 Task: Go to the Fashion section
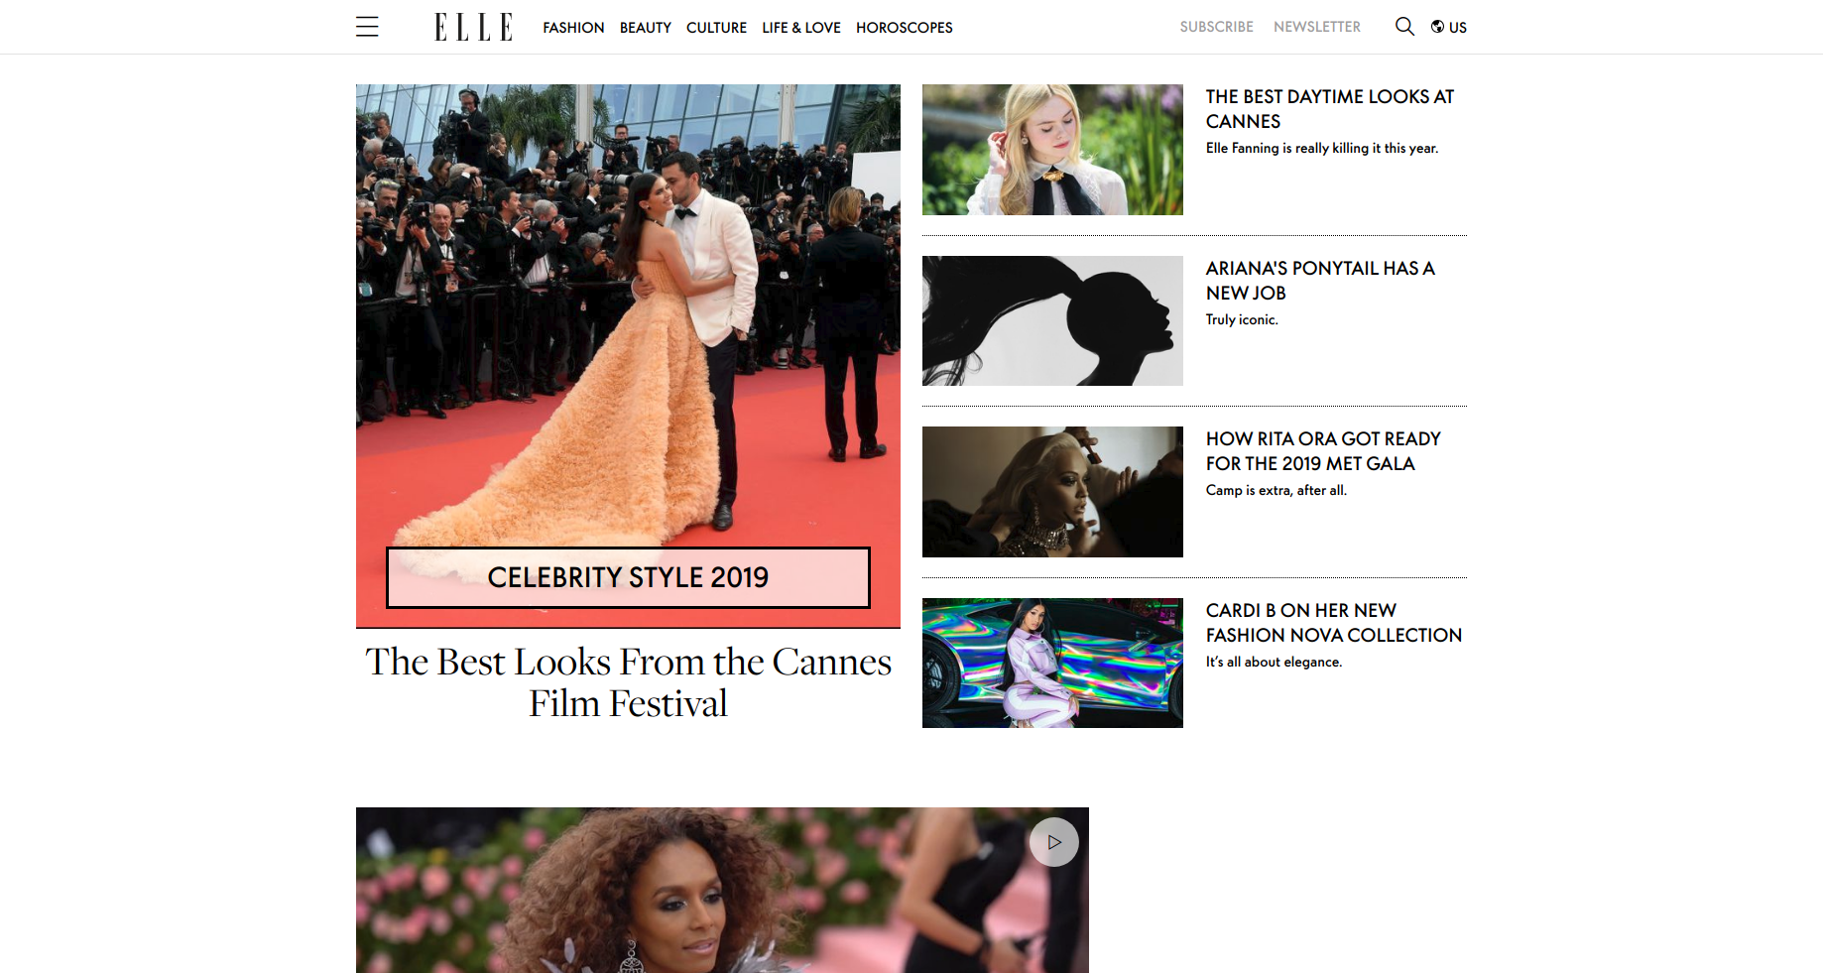click(x=573, y=28)
